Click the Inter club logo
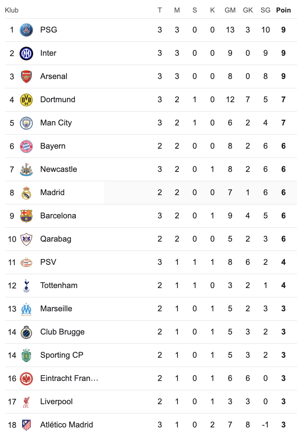 click(x=26, y=53)
